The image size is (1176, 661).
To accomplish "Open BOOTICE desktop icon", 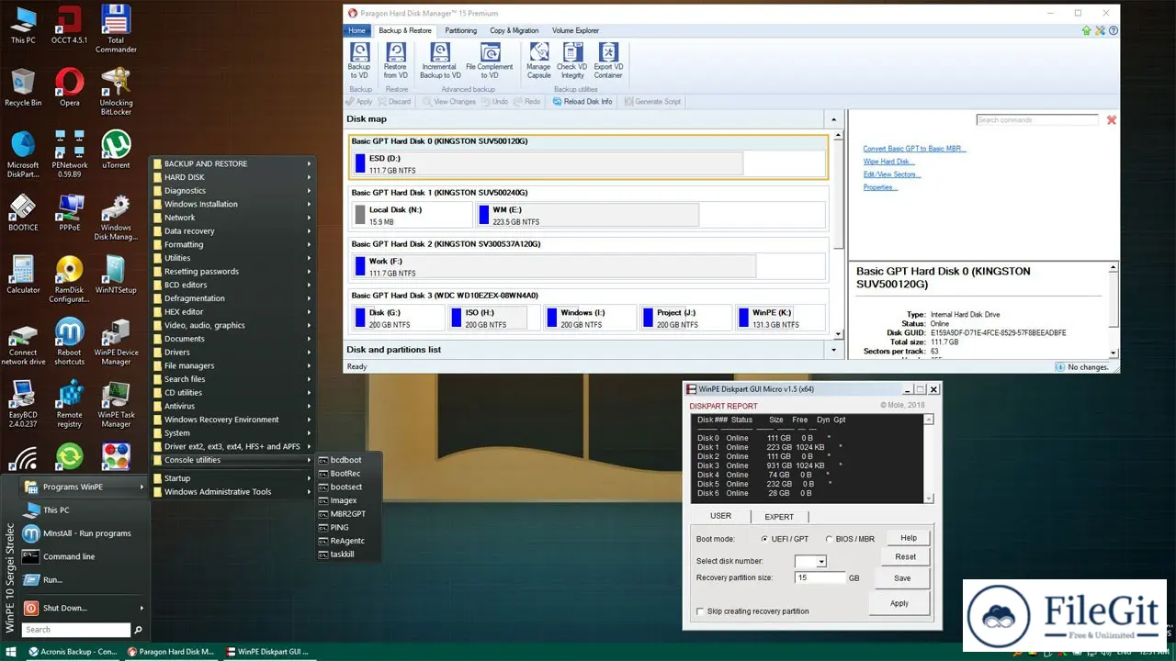I will click(x=23, y=212).
